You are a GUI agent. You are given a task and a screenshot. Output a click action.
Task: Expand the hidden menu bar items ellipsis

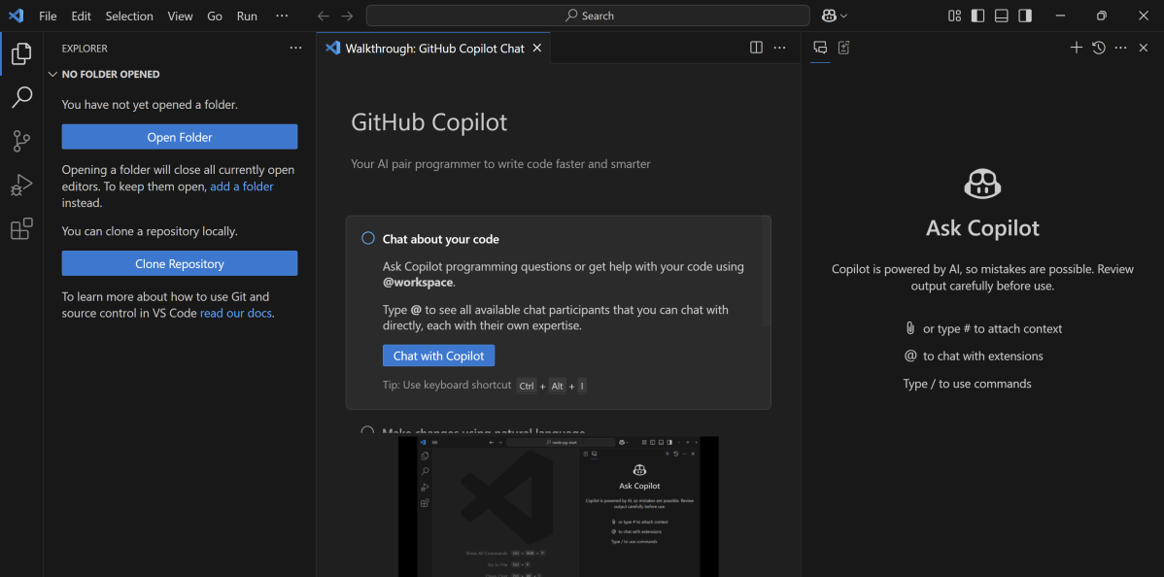point(282,16)
